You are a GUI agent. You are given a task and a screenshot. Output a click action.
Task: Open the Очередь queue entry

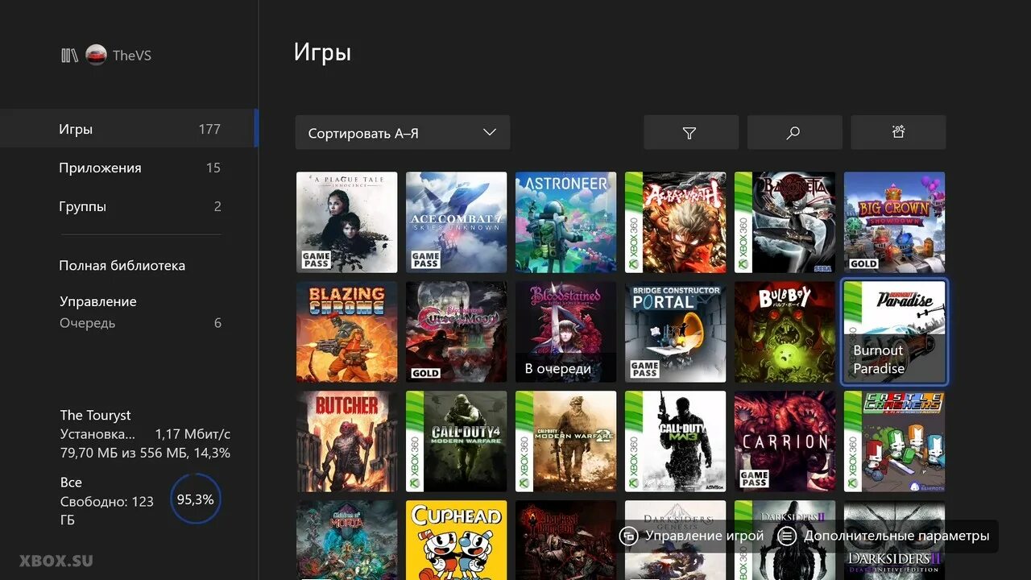point(140,323)
